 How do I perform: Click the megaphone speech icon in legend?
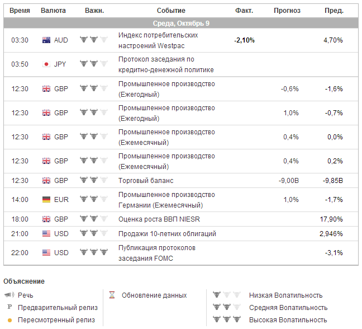point(9,295)
